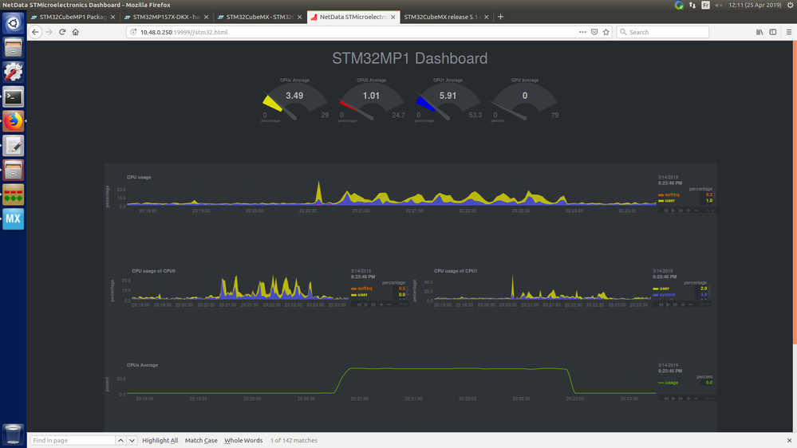Screen dimensions: 797x448
Task: Open Terminal from the Ubuntu launcher
Action: tap(14, 96)
